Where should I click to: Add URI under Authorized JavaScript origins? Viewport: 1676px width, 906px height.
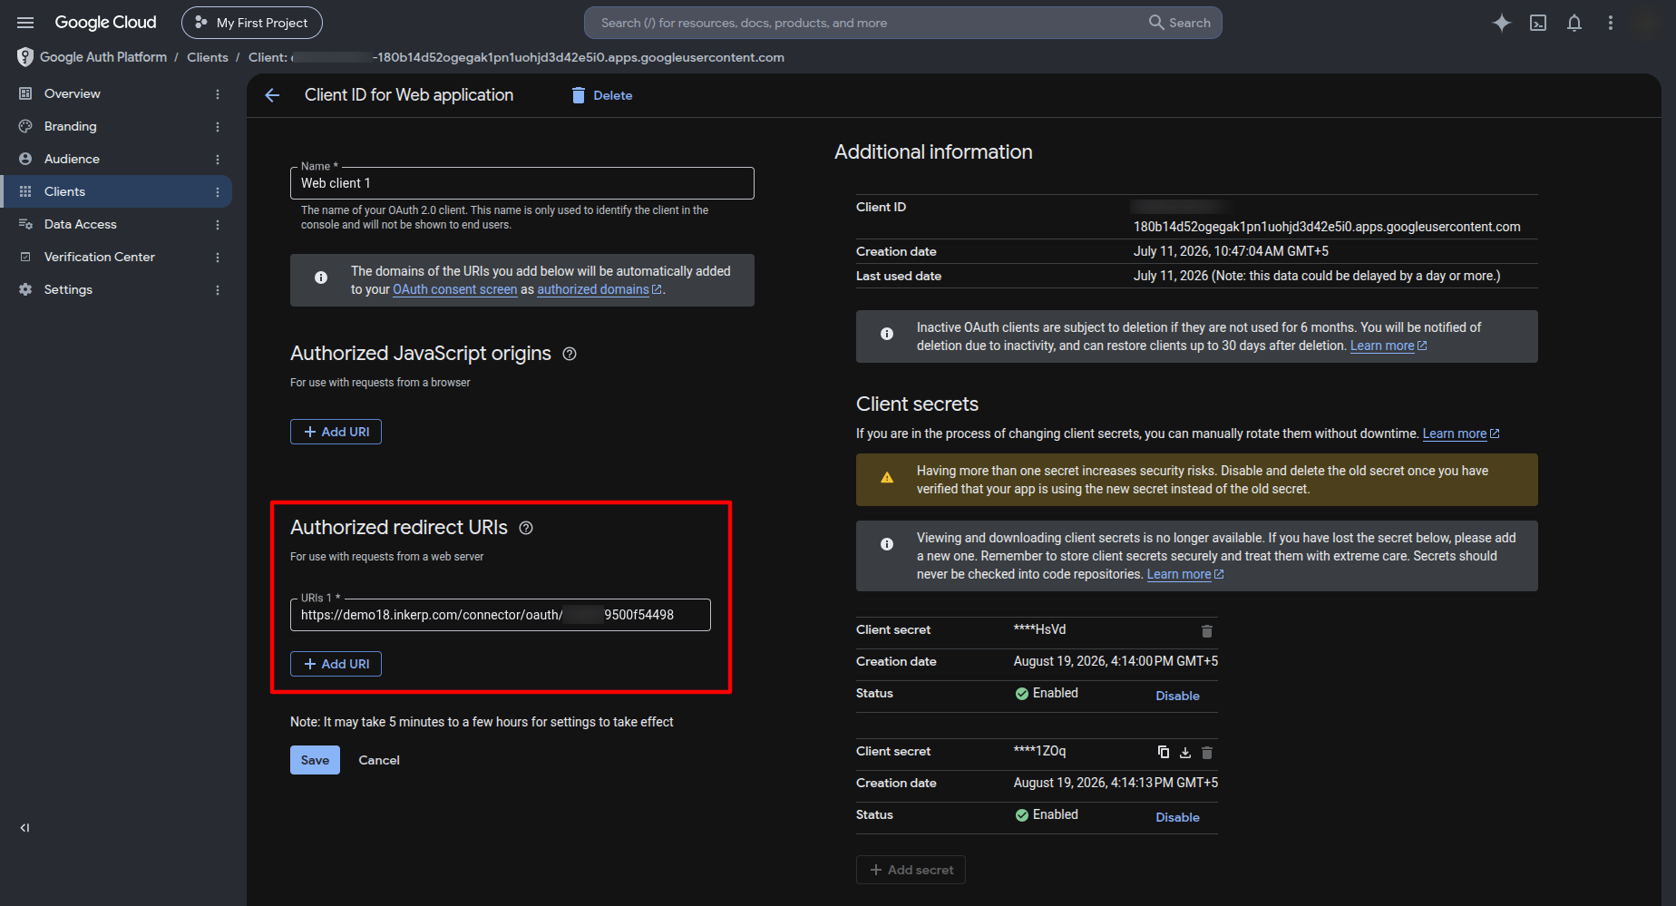coord(336,432)
